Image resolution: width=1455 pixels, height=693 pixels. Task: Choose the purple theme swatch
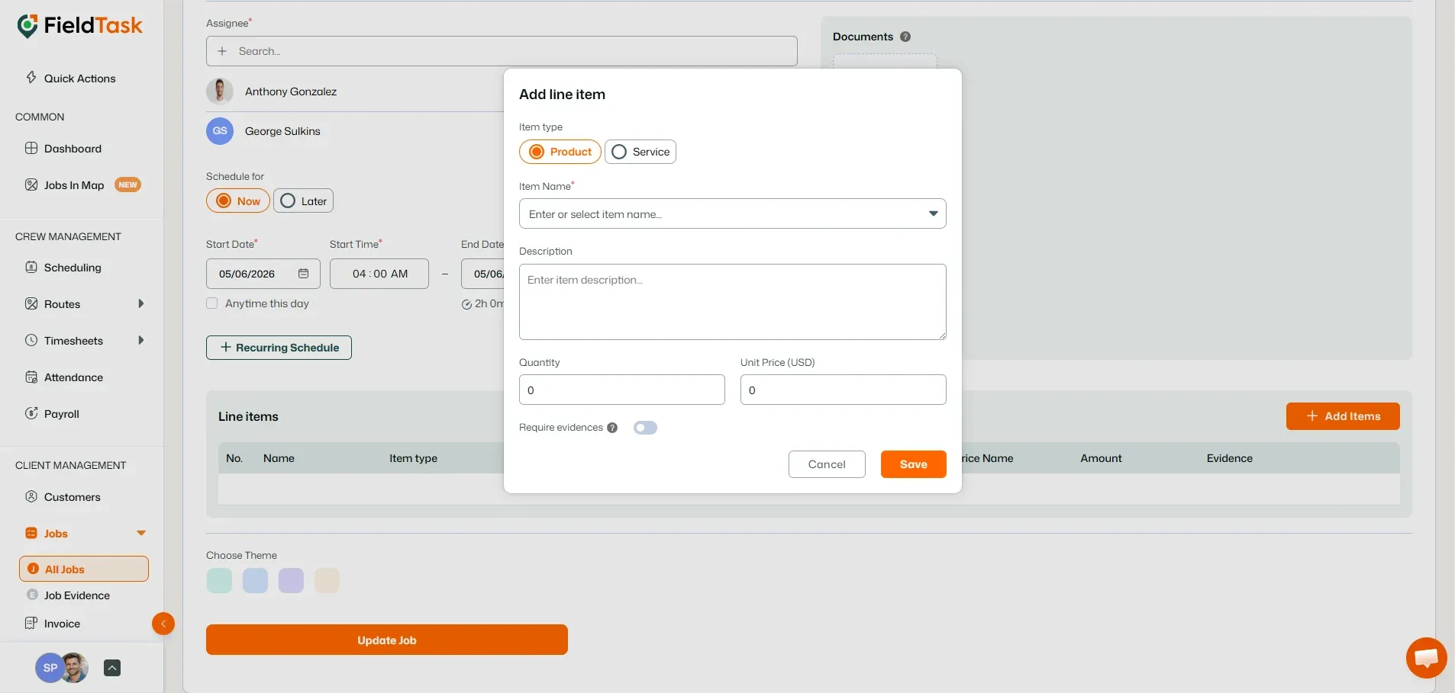(291, 581)
